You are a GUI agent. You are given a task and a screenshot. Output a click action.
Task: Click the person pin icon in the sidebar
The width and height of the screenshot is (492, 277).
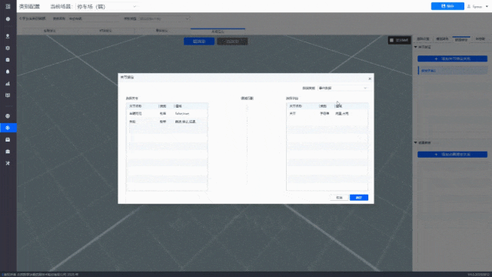tap(8, 36)
